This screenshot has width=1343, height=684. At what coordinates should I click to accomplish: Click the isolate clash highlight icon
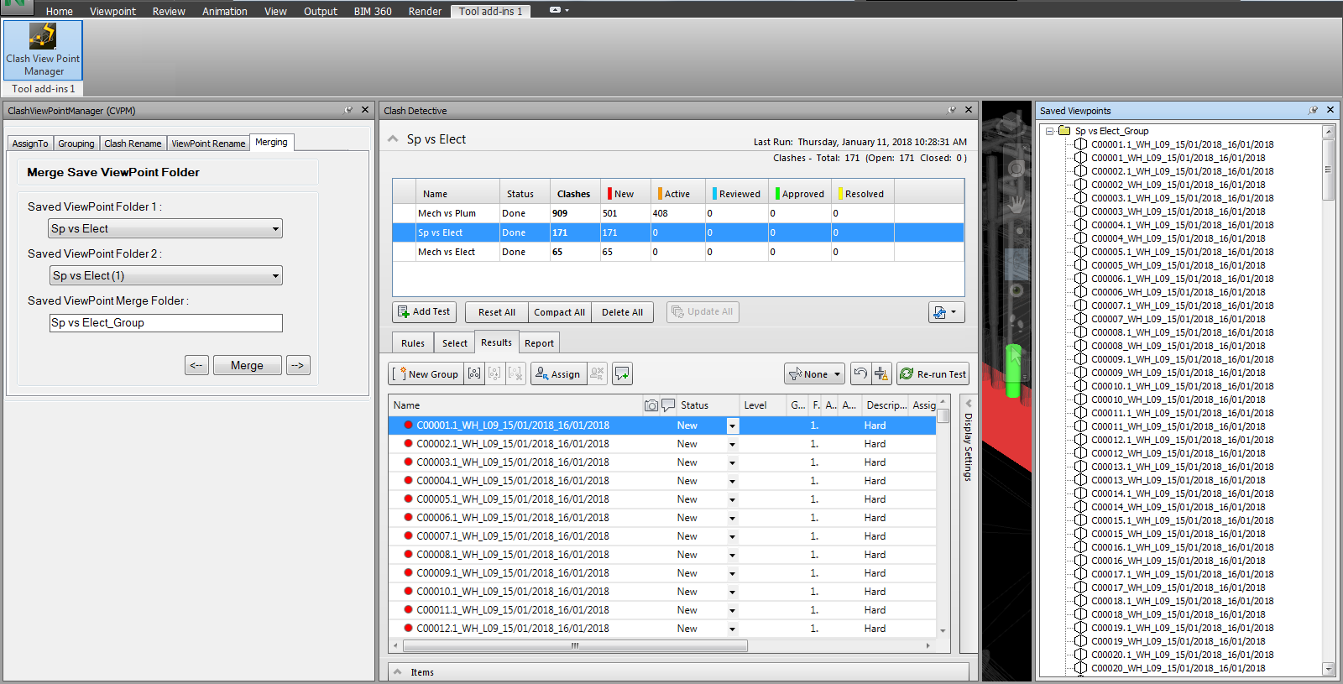pos(881,374)
